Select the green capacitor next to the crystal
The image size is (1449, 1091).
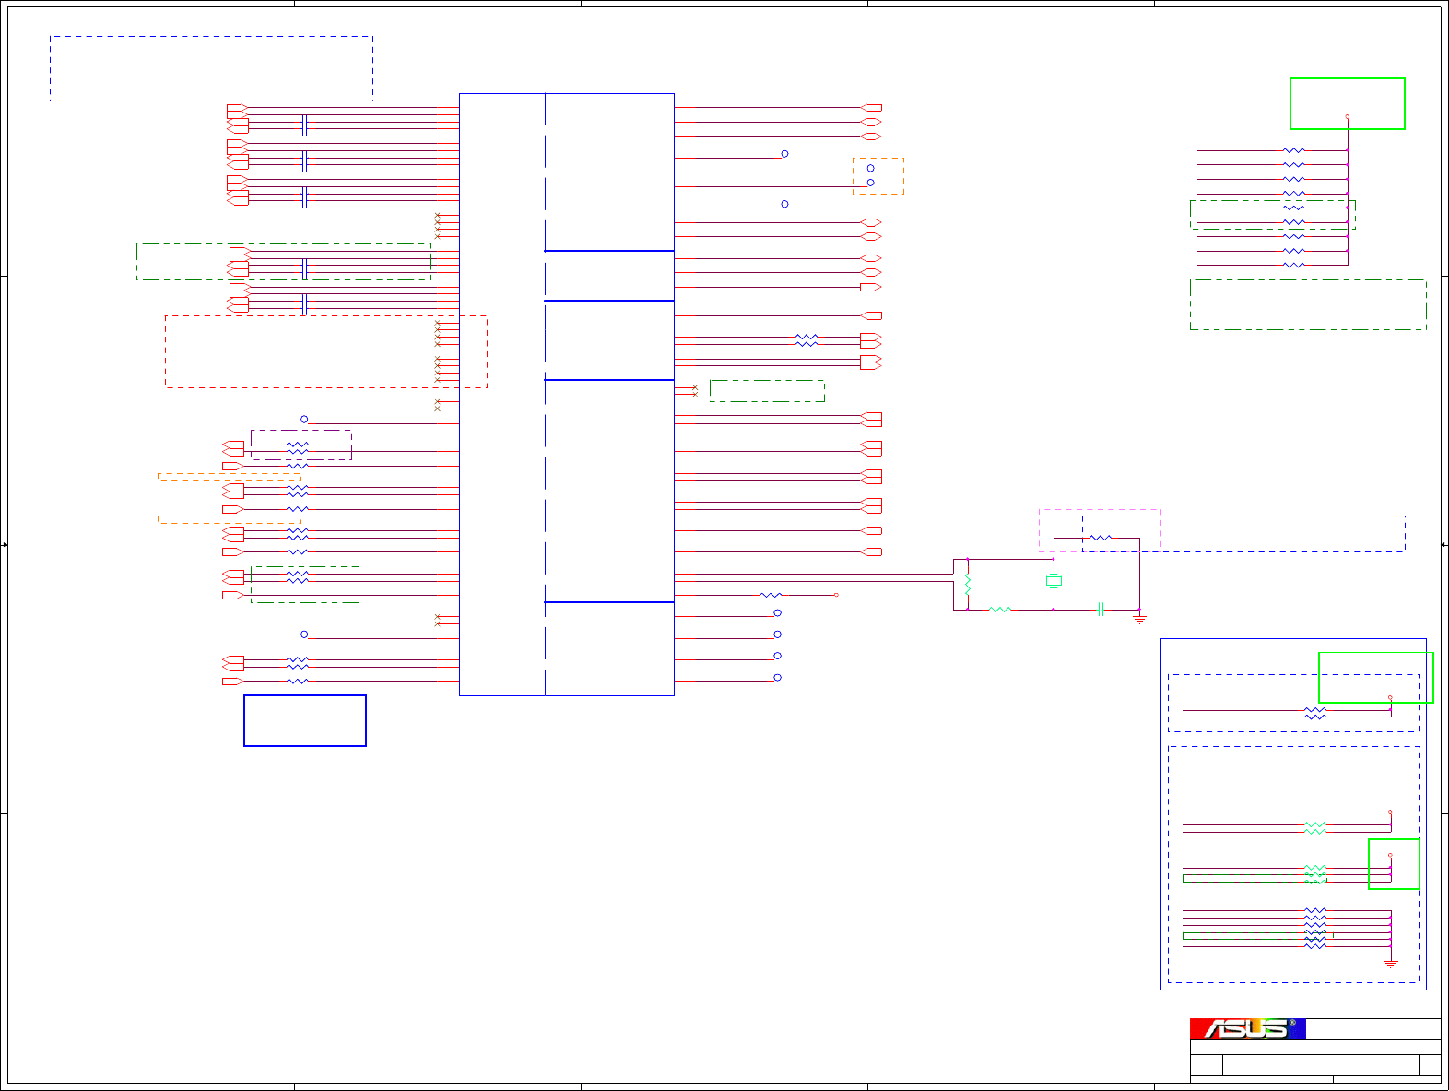[1101, 610]
